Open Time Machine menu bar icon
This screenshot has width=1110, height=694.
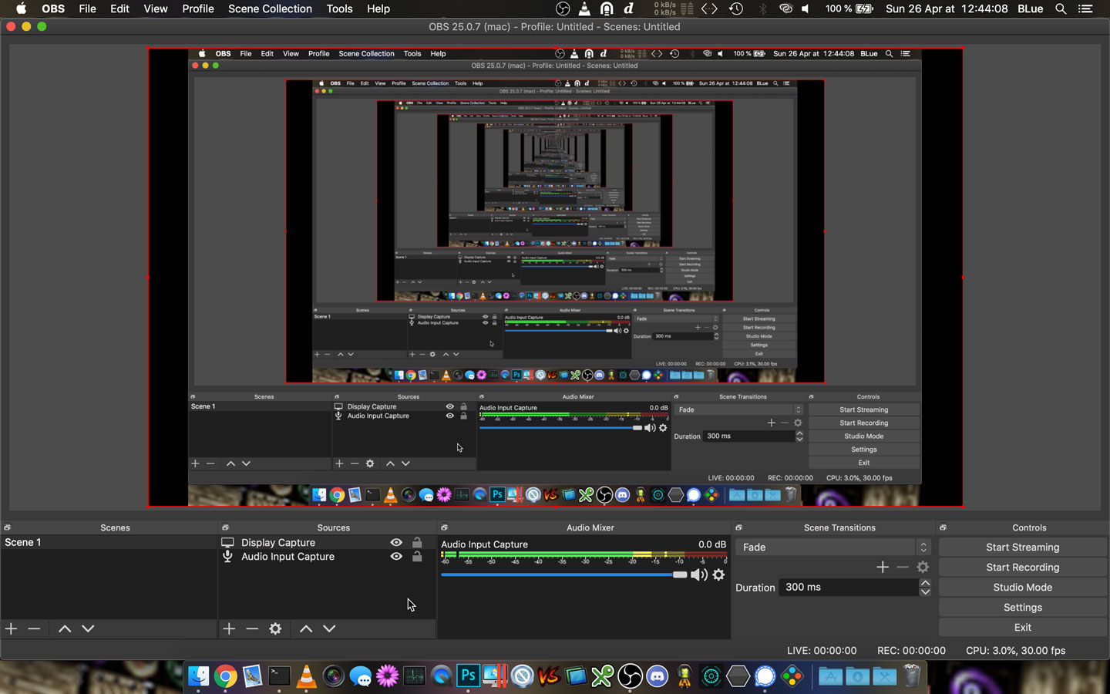pyautogui.click(x=736, y=8)
